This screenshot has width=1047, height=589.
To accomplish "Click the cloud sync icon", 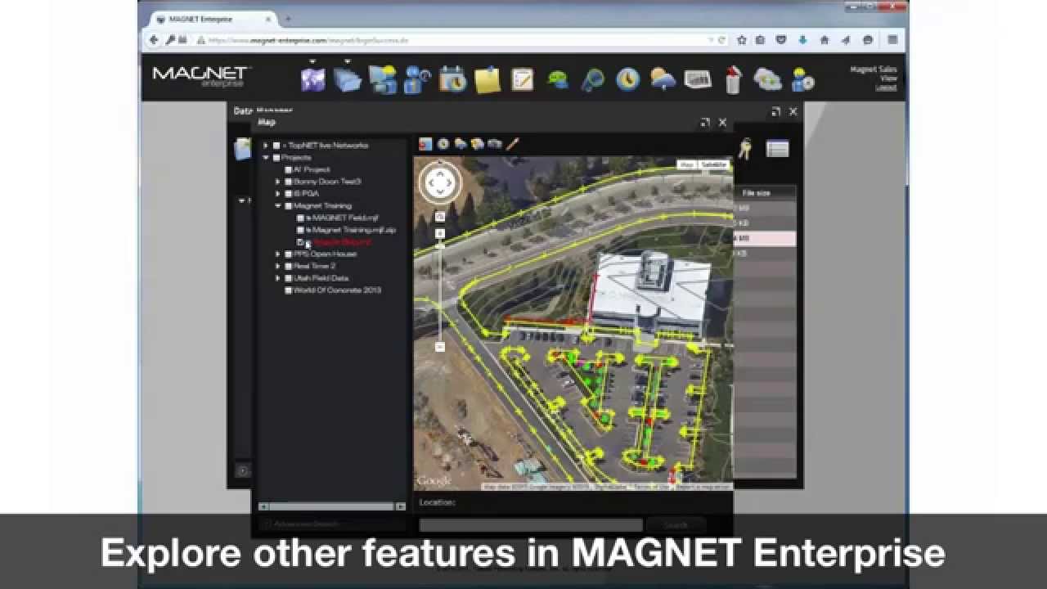I will point(767,79).
